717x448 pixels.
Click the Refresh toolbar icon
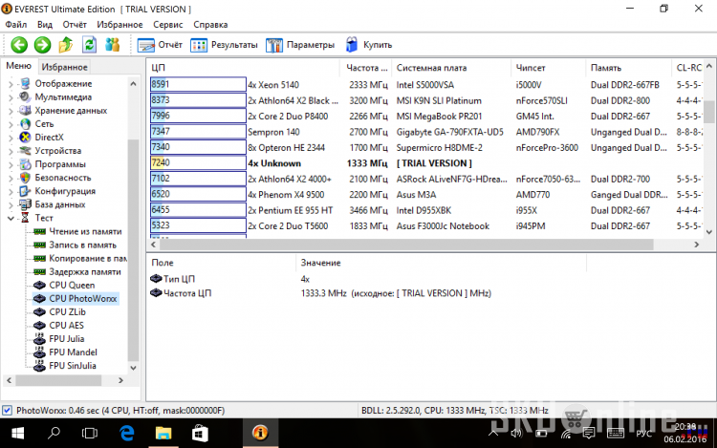click(x=89, y=44)
